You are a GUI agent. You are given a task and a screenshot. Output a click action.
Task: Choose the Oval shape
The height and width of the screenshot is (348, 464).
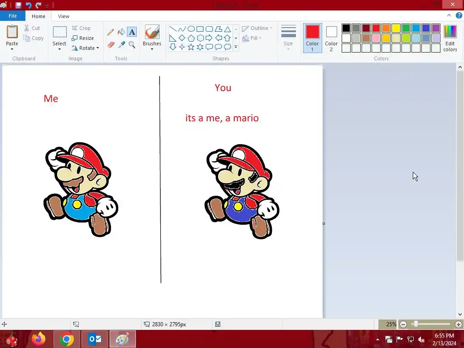pyautogui.click(x=191, y=29)
